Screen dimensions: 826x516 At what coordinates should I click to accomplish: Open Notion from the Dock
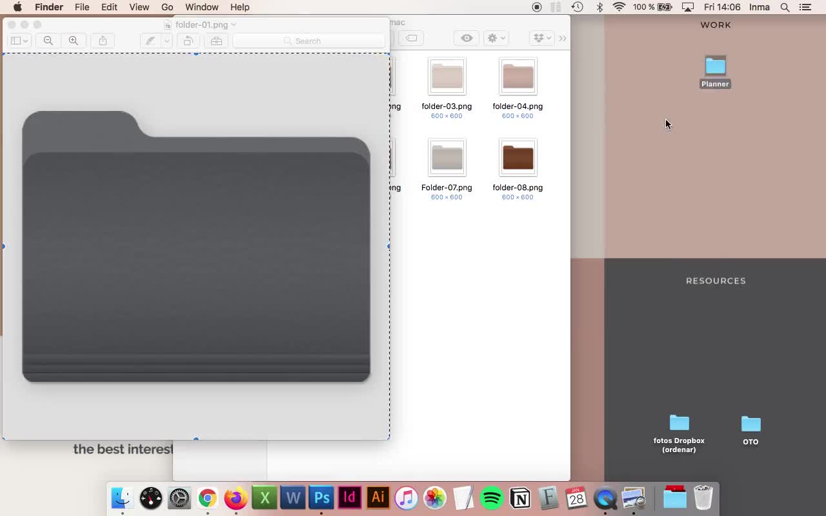click(520, 498)
